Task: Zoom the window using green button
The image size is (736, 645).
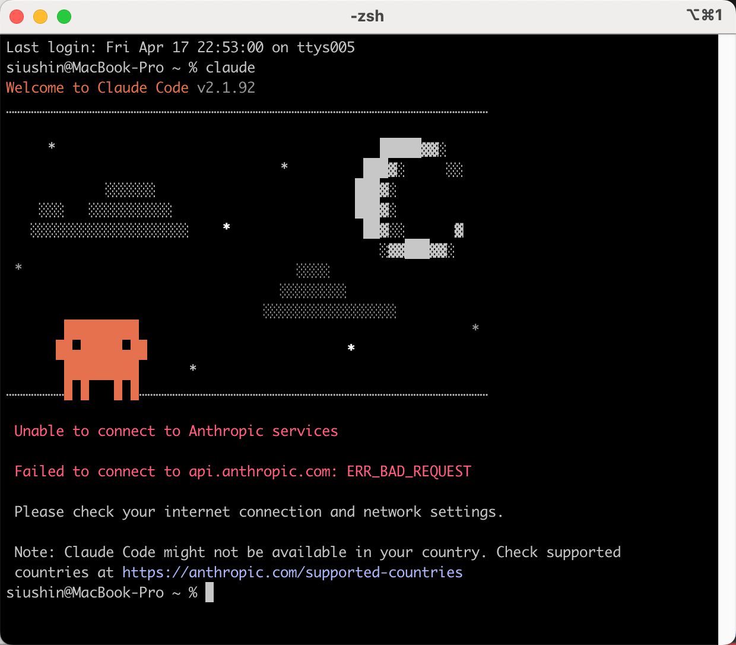Action: point(64,17)
